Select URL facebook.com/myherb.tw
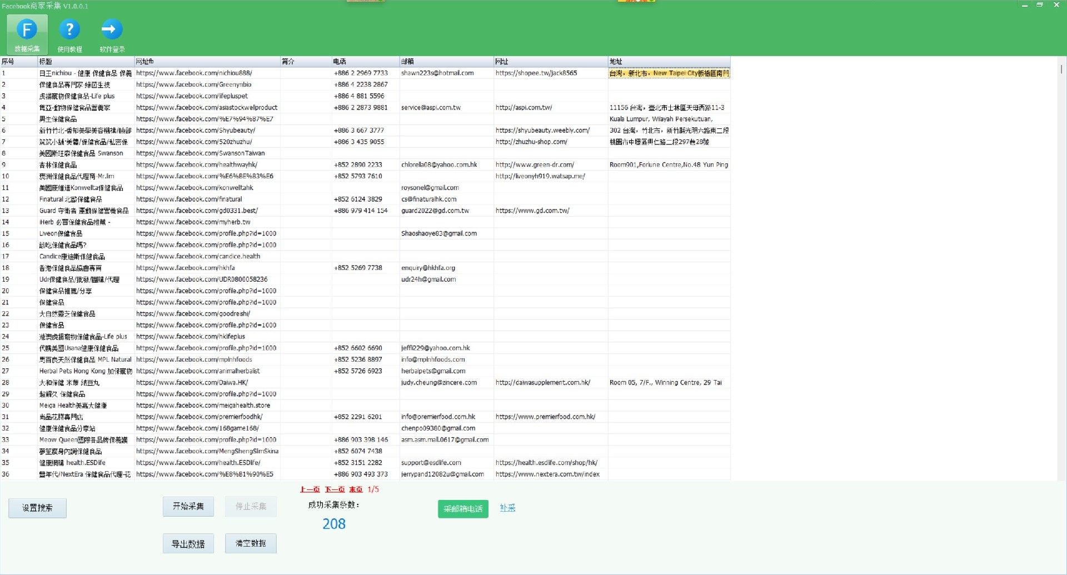1067x575 pixels. tap(207, 222)
